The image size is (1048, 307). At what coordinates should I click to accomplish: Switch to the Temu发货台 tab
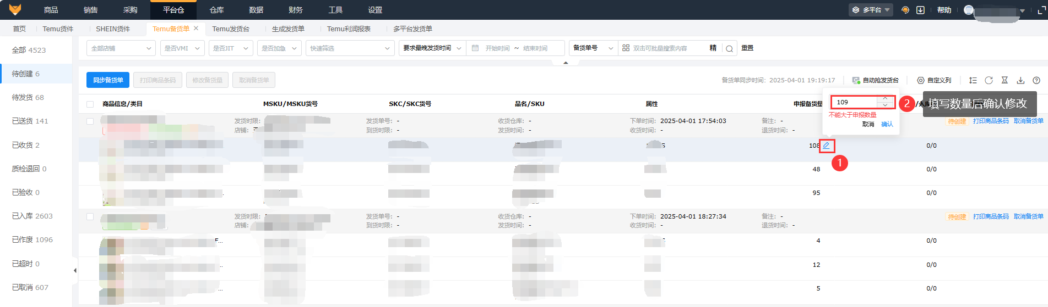pyautogui.click(x=231, y=29)
